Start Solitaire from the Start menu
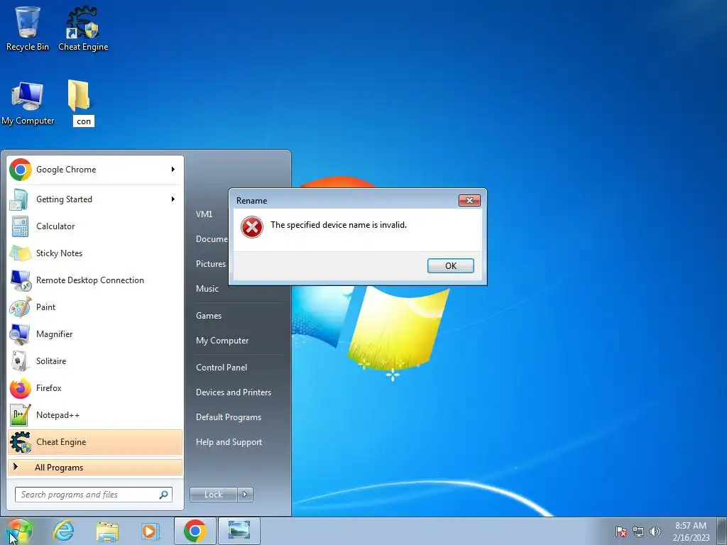 tap(95, 361)
